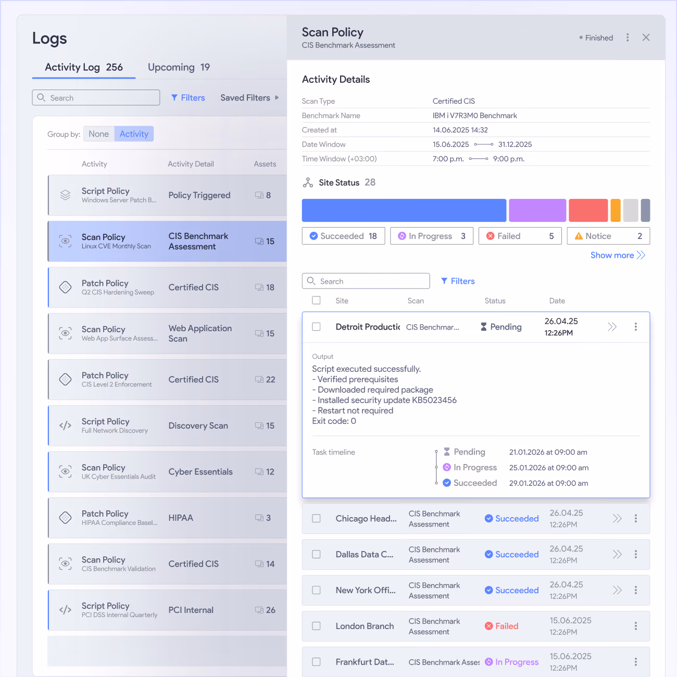This screenshot has height=677, width=677.
Task: Collapse the Detroit Production row details
Action: click(612, 327)
